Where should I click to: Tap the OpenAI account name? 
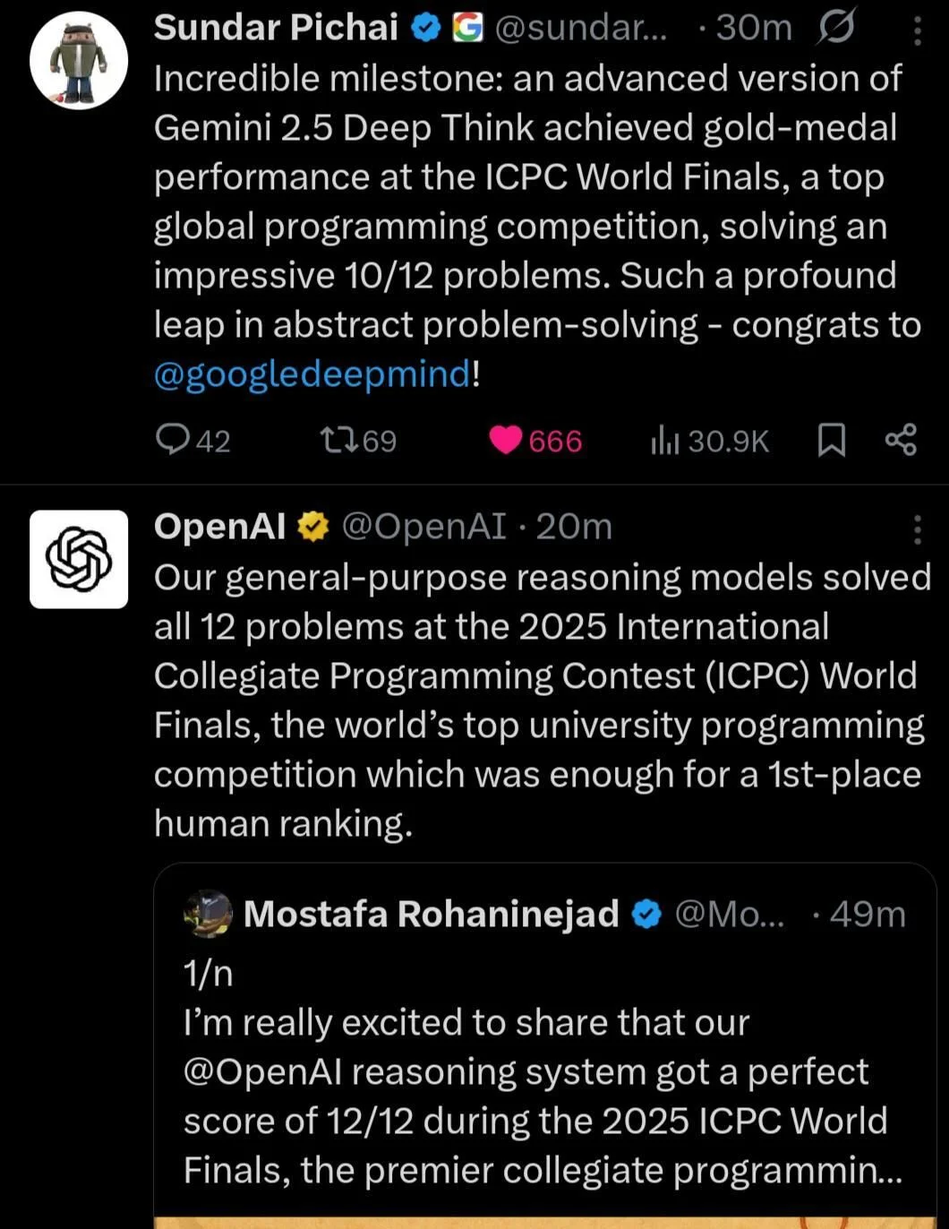(x=219, y=527)
